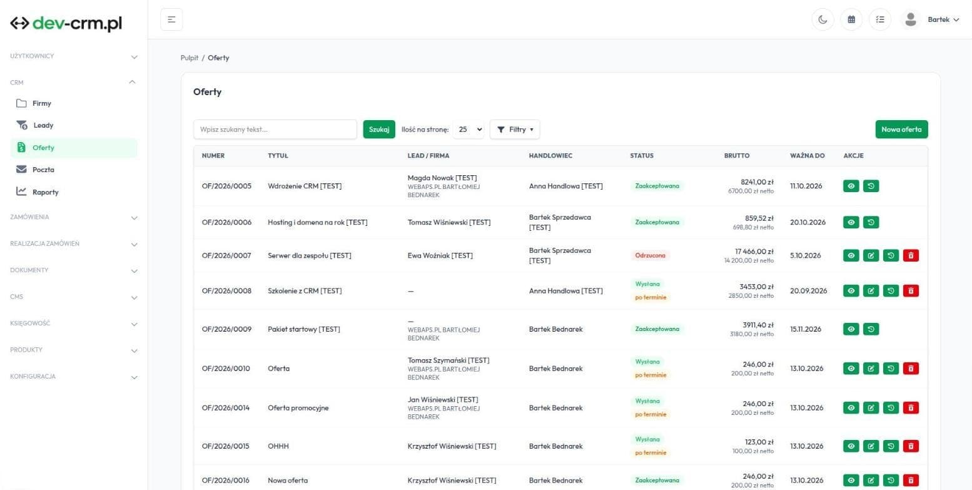
Task: Click the Nowa oferta button
Action: [x=901, y=130]
